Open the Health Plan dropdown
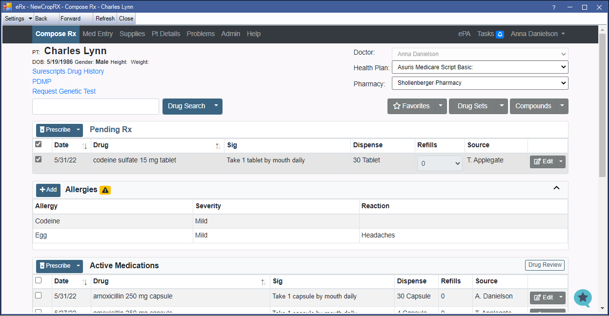The width and height of the screenshot is (609, 316). pos(480,67)
